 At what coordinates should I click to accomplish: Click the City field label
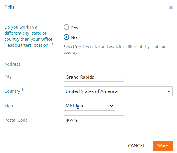[8, 77]
